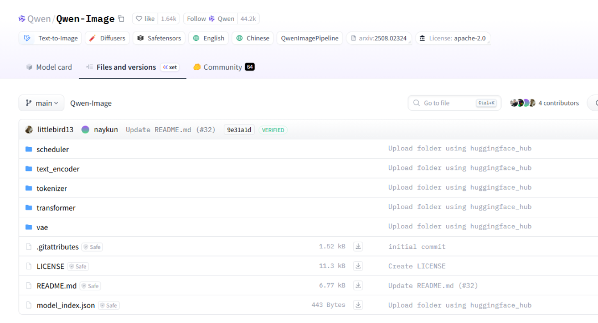Click the heart like button
The width and height of the screenshot is (598, 323).
point(145,19)
